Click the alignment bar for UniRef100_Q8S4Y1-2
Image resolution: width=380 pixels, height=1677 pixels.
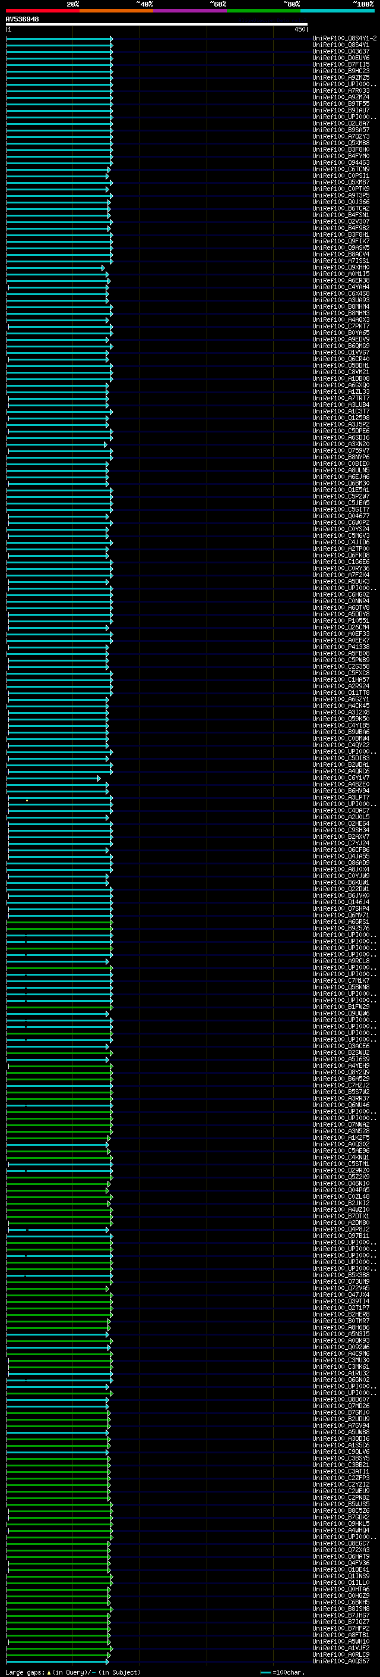(60, 39)
